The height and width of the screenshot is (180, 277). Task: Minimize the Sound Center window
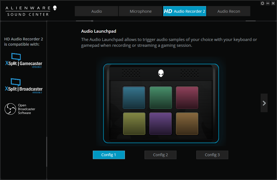[268, 3]
